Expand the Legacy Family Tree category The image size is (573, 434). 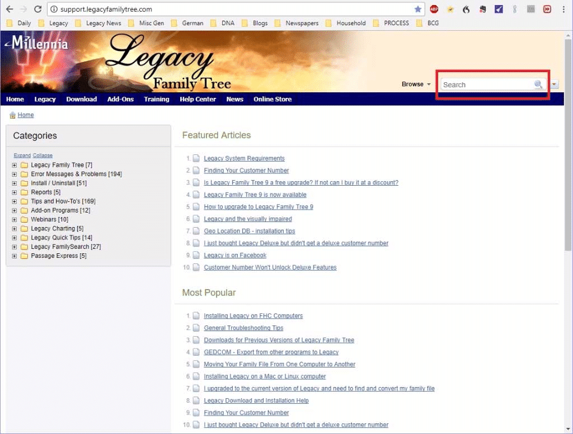click(14, 165)
